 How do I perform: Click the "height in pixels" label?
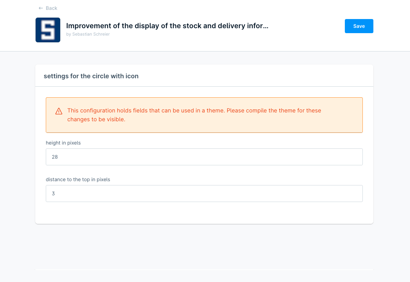point(63,143)
